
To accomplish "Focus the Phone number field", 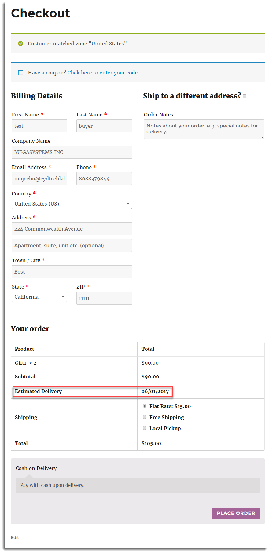I will point(104,179).
